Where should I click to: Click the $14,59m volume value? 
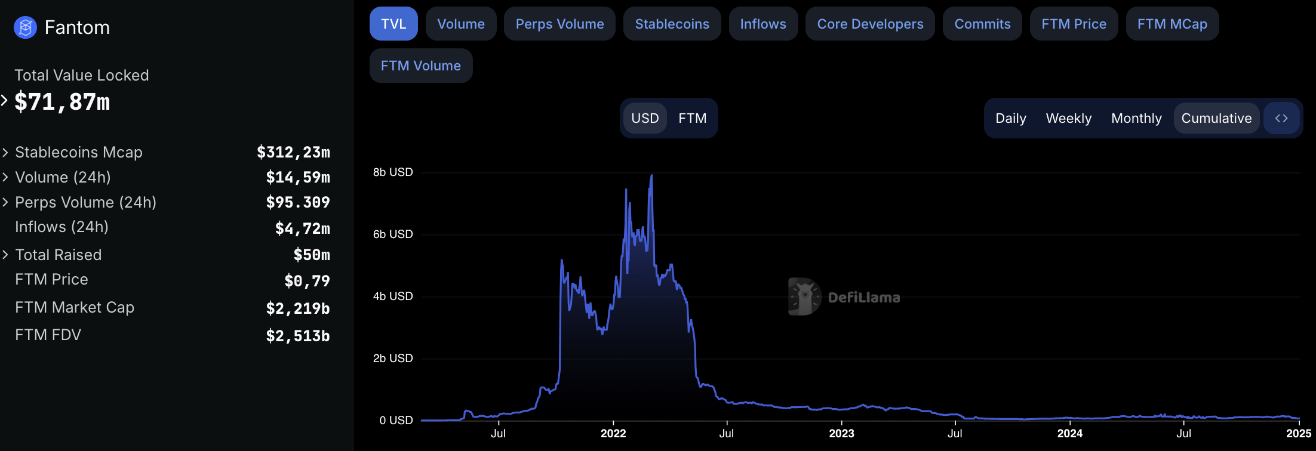point(298,177)
